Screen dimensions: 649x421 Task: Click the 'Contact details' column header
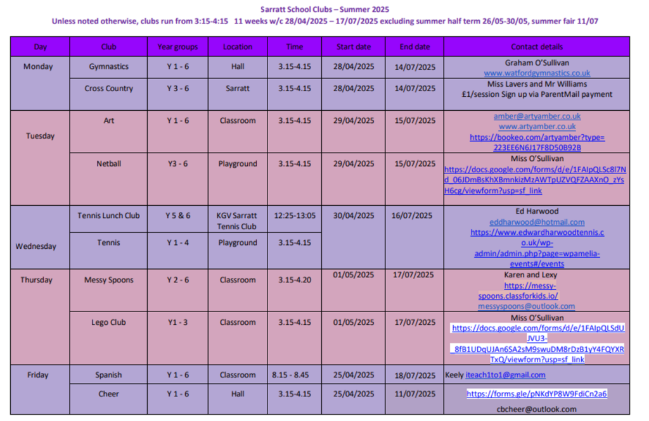tap(537, 47)
